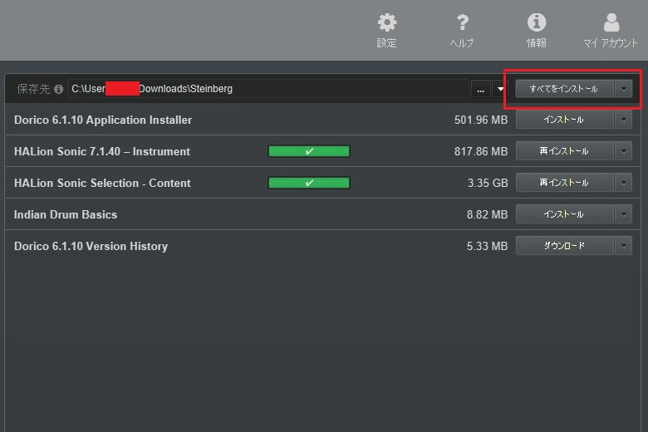Expand options arrow for Indian Drum Basics

(624, 214)
